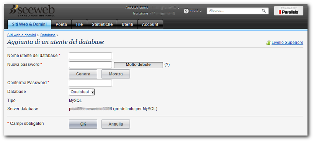Open the Account tab
The image size is (314, 142).
click(x=150, y=24)
